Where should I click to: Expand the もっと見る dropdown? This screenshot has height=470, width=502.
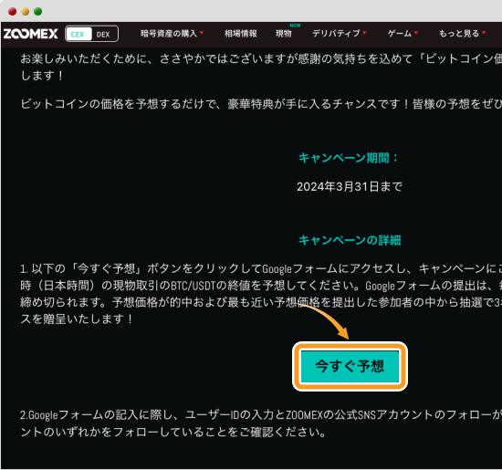coord(463,33)
